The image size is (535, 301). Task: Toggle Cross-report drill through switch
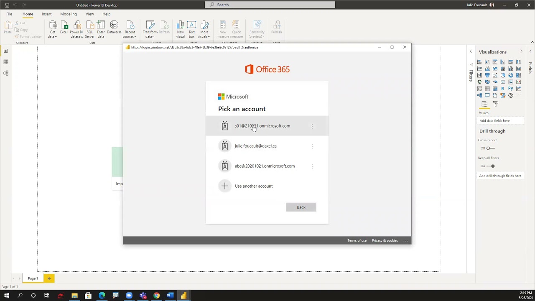click(491, 148)
